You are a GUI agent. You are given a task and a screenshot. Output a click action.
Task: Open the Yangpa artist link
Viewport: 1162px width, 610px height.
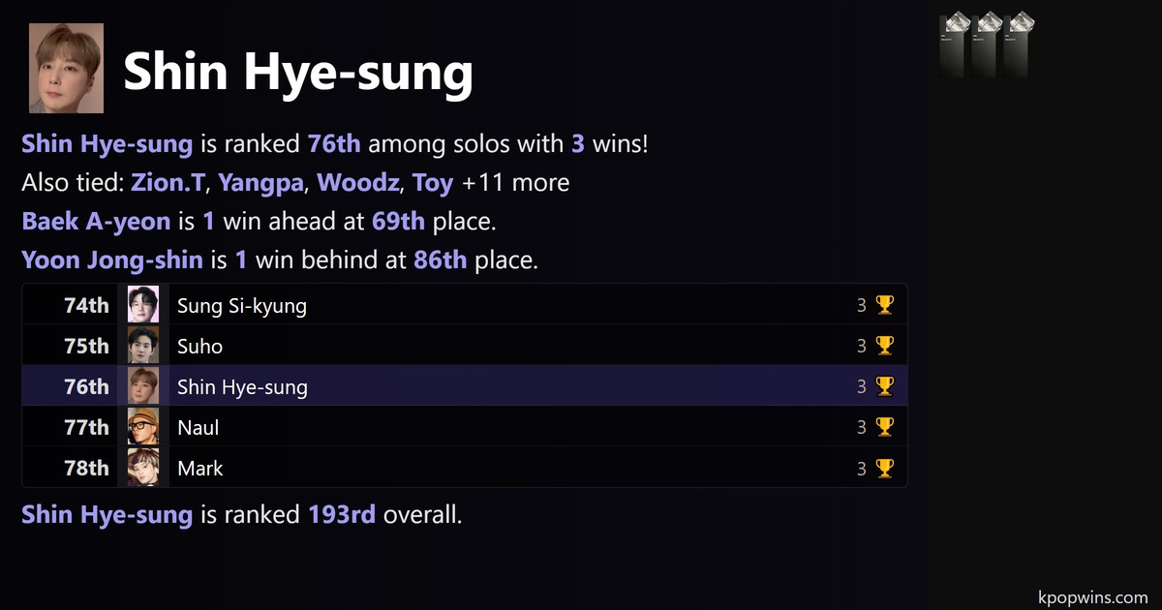tap(261, 182)
